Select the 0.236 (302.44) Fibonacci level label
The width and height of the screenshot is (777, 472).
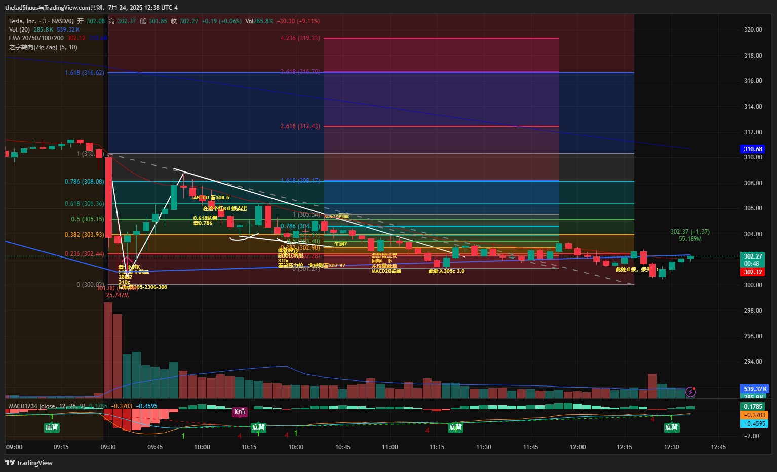click(85, 254)
